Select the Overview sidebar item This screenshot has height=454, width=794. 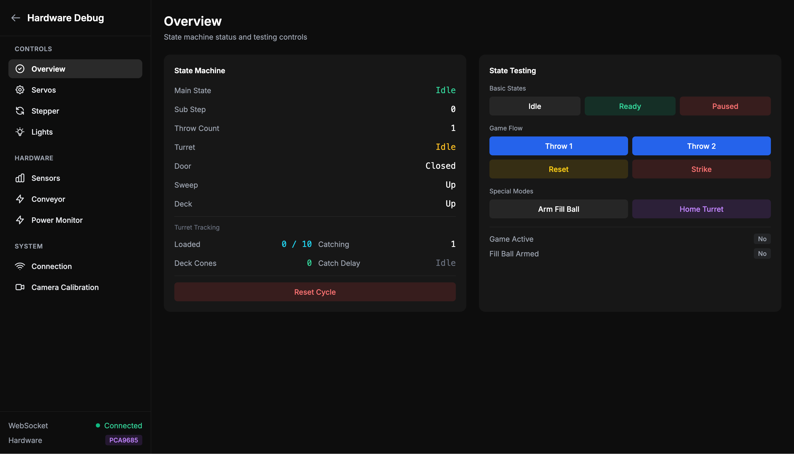pyautogui.click(x=75, y=69)
